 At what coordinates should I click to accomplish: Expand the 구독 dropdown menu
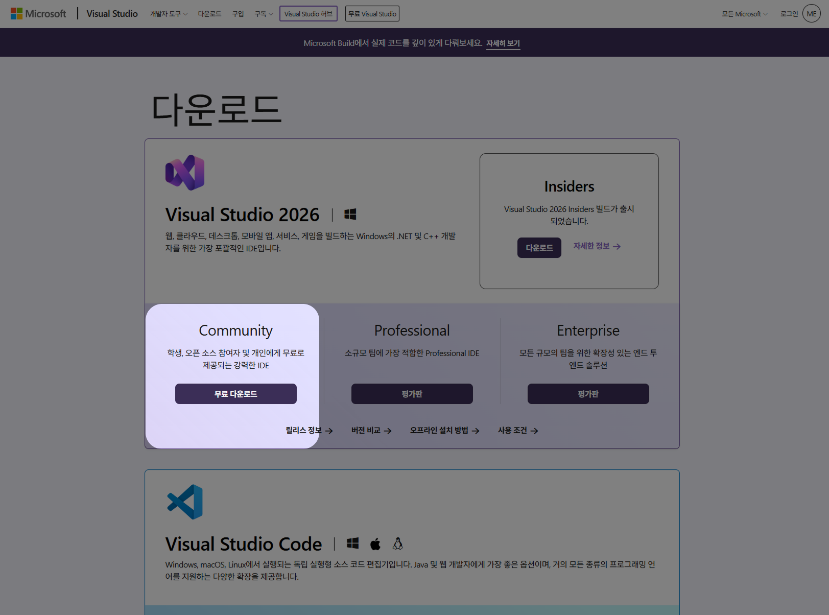[264, 14]
